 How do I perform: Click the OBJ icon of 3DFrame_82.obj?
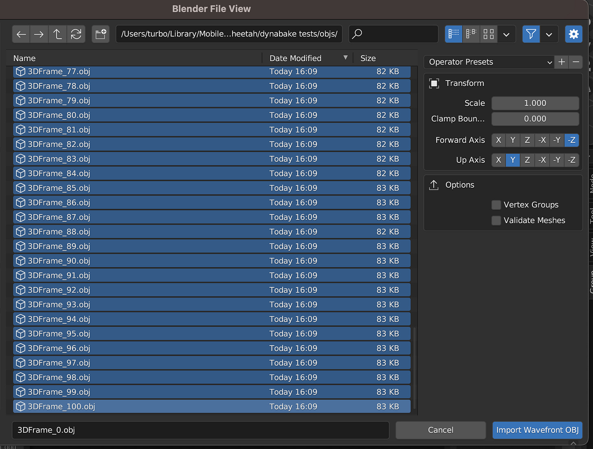(20, 144)
